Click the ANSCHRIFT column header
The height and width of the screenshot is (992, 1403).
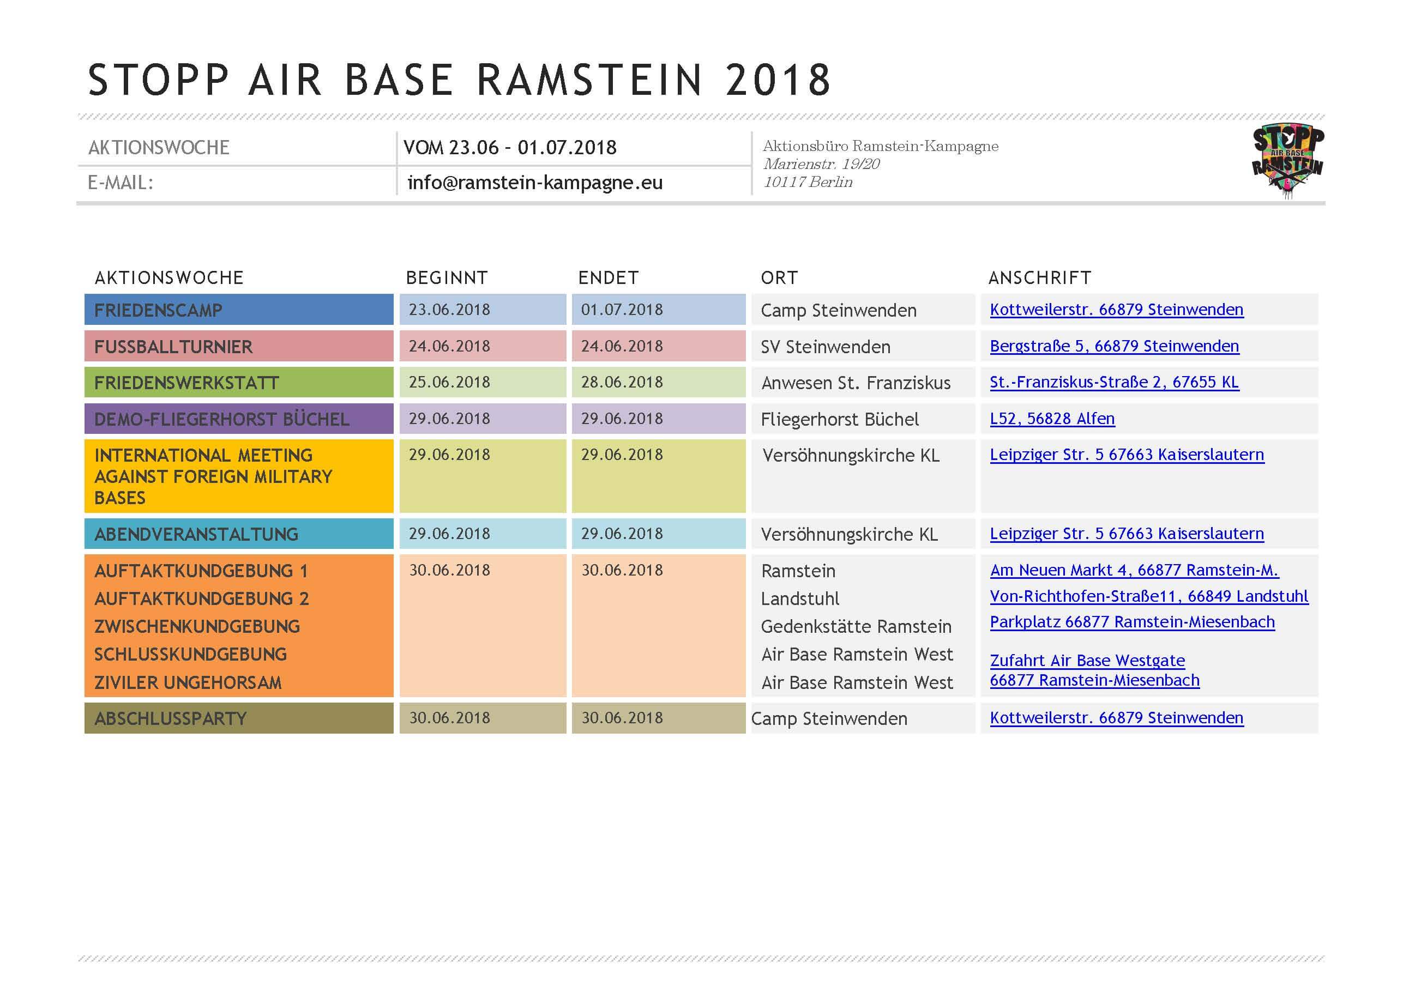(x=1040, y=278)
